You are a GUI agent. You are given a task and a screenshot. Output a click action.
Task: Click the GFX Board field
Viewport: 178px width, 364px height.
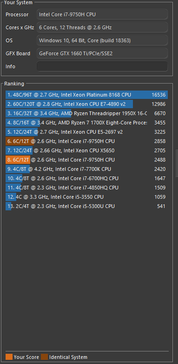[102, 53]
